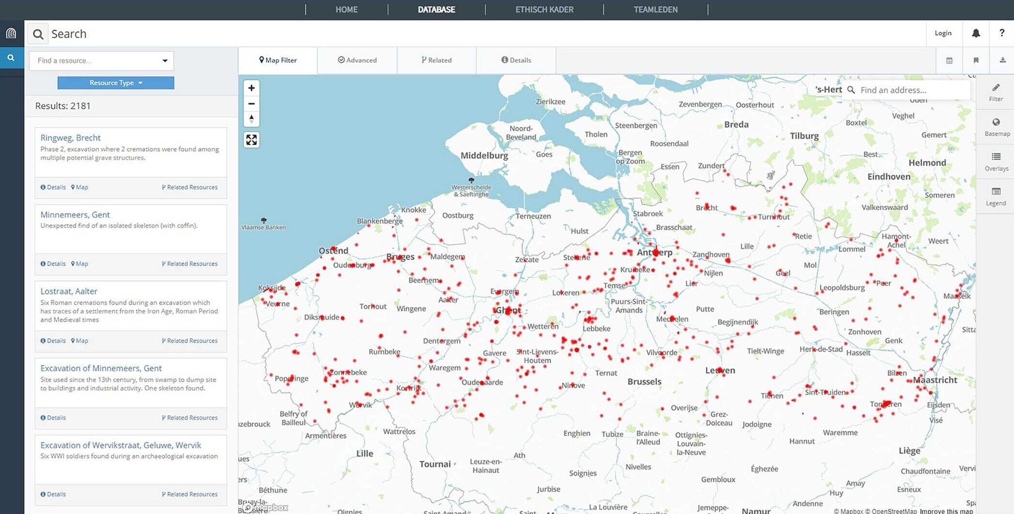Switch to the Details tab
Image resolution: width=1014 pixels, height=514 pixels.
pos(516,60)
